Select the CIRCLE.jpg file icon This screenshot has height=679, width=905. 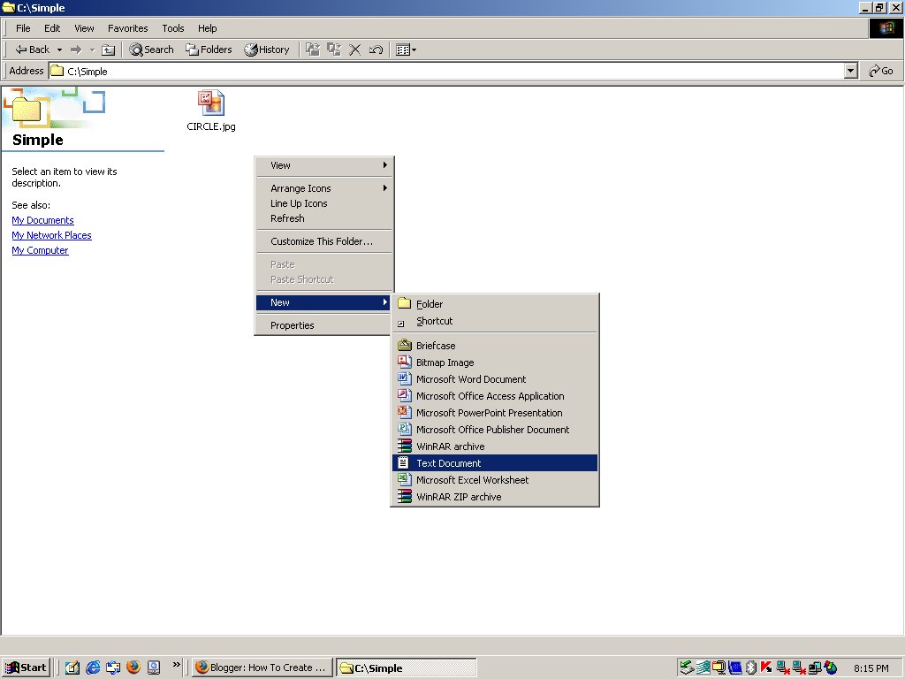pyautogui.click(x=210, y=104)
